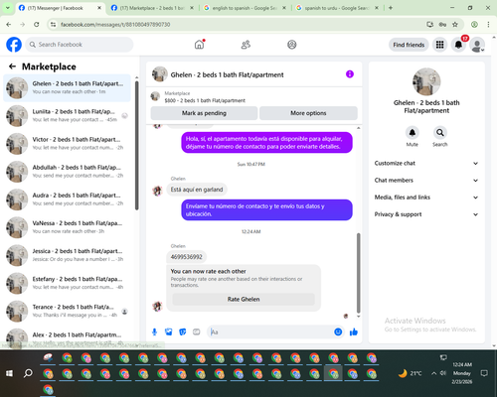Screen dimensions: 497x397
Task: Mute this conversation with bell icon
Action: [413, 133]
